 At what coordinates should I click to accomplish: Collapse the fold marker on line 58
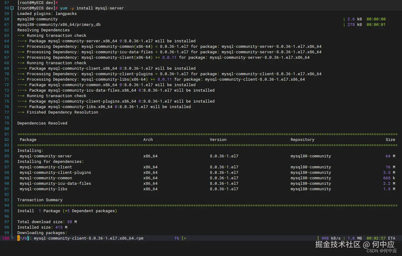(x=12, y=8)
